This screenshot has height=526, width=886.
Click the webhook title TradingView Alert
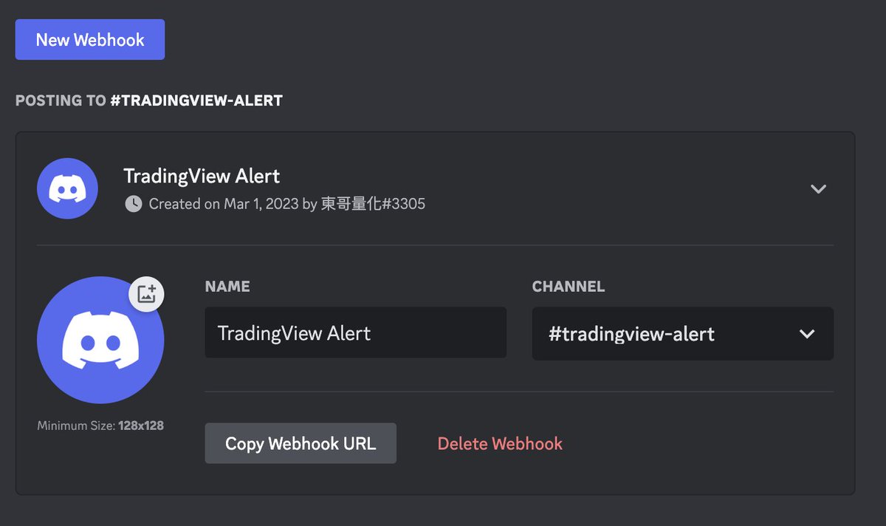click(201, 176)
